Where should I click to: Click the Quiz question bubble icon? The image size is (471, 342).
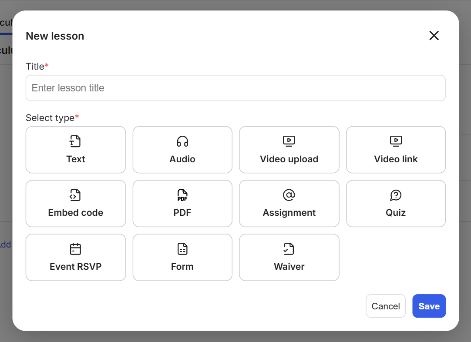396,195
